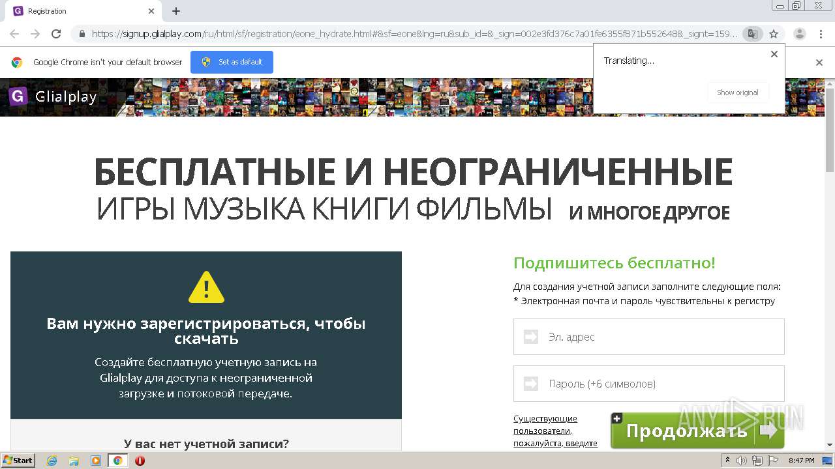Open the red Opera taskbar icon

point(140,461)
